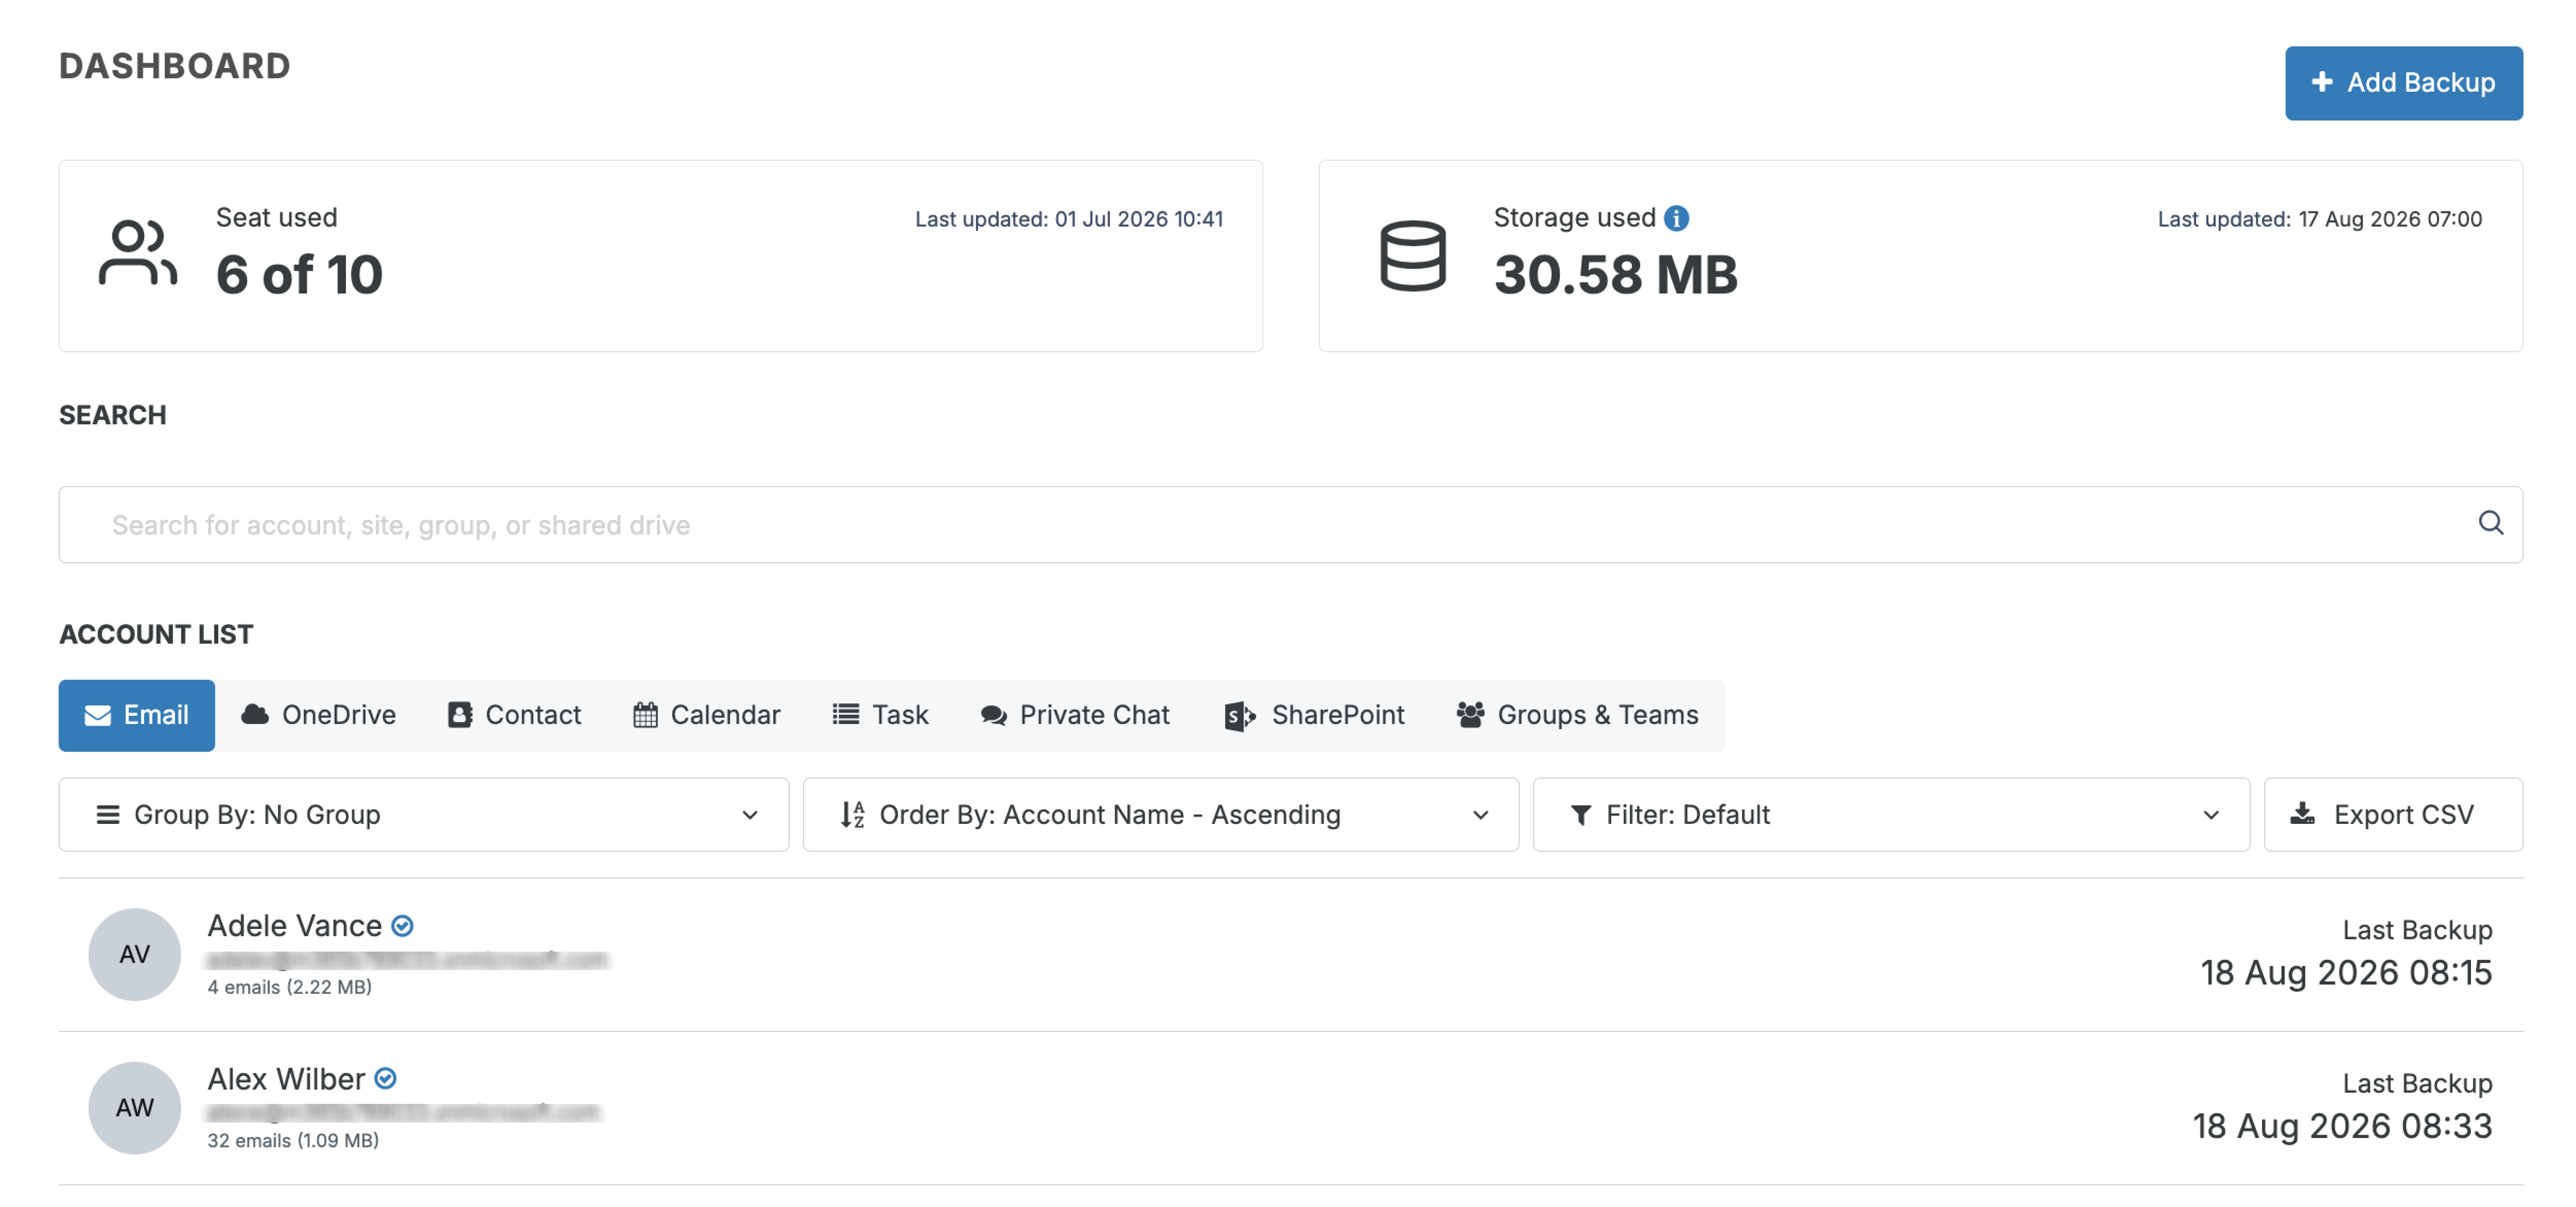Click the Add Backup button

pos(2403,83)
